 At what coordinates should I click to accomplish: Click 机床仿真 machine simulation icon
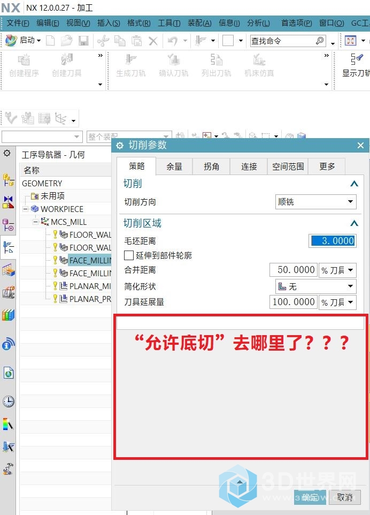[x=259, y=66]
